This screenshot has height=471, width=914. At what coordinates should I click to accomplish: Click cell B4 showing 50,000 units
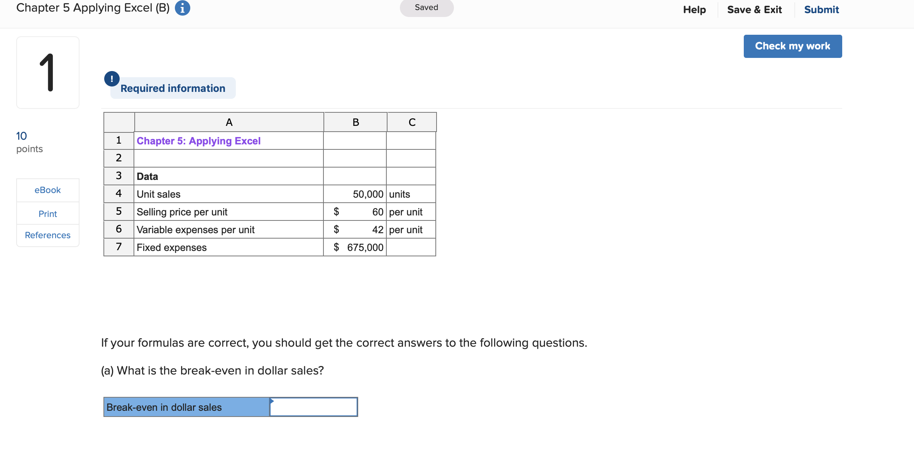click(x=367, y=194)
